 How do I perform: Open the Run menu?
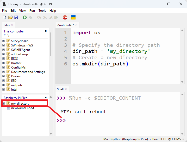coord(32,11)
